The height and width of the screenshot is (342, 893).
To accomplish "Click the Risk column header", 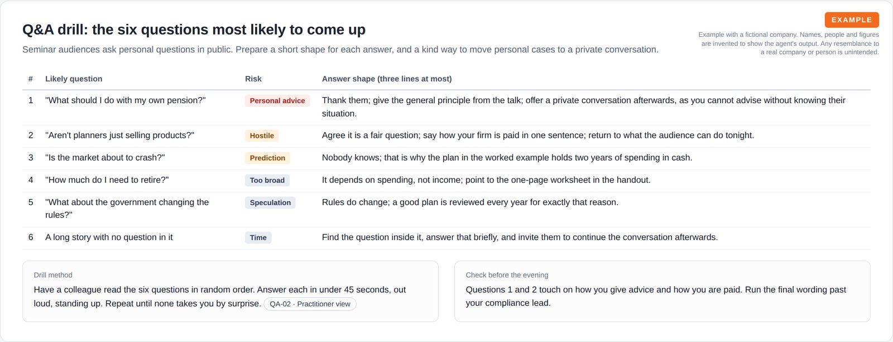I will coord(253,79).
